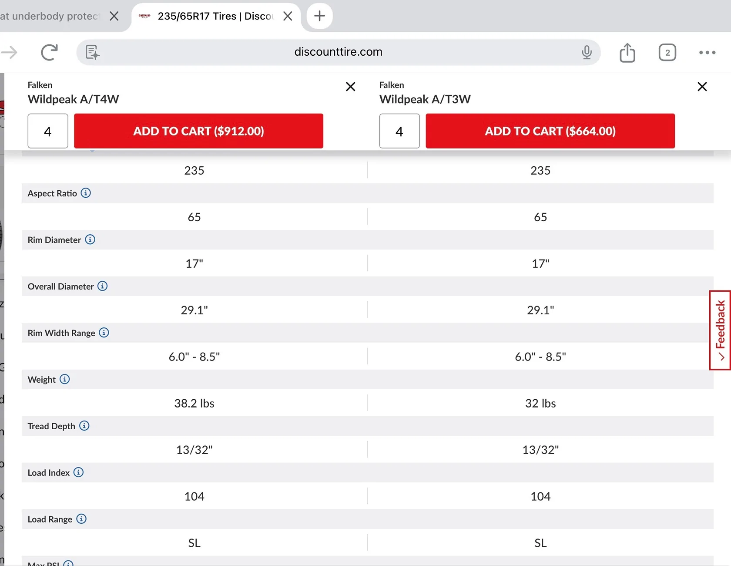Open the Weight info icon

coord(64,379)
